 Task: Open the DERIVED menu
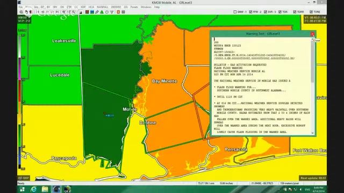[x=116, y=7]
